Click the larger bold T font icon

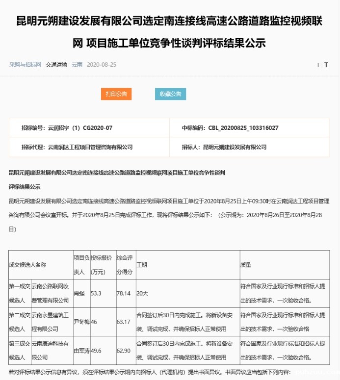point(326,65)
